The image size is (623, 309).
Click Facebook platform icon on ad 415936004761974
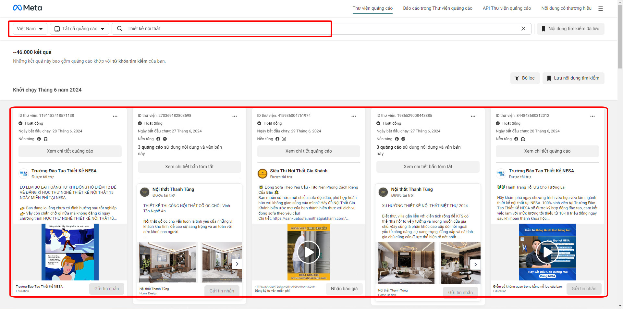277,139
